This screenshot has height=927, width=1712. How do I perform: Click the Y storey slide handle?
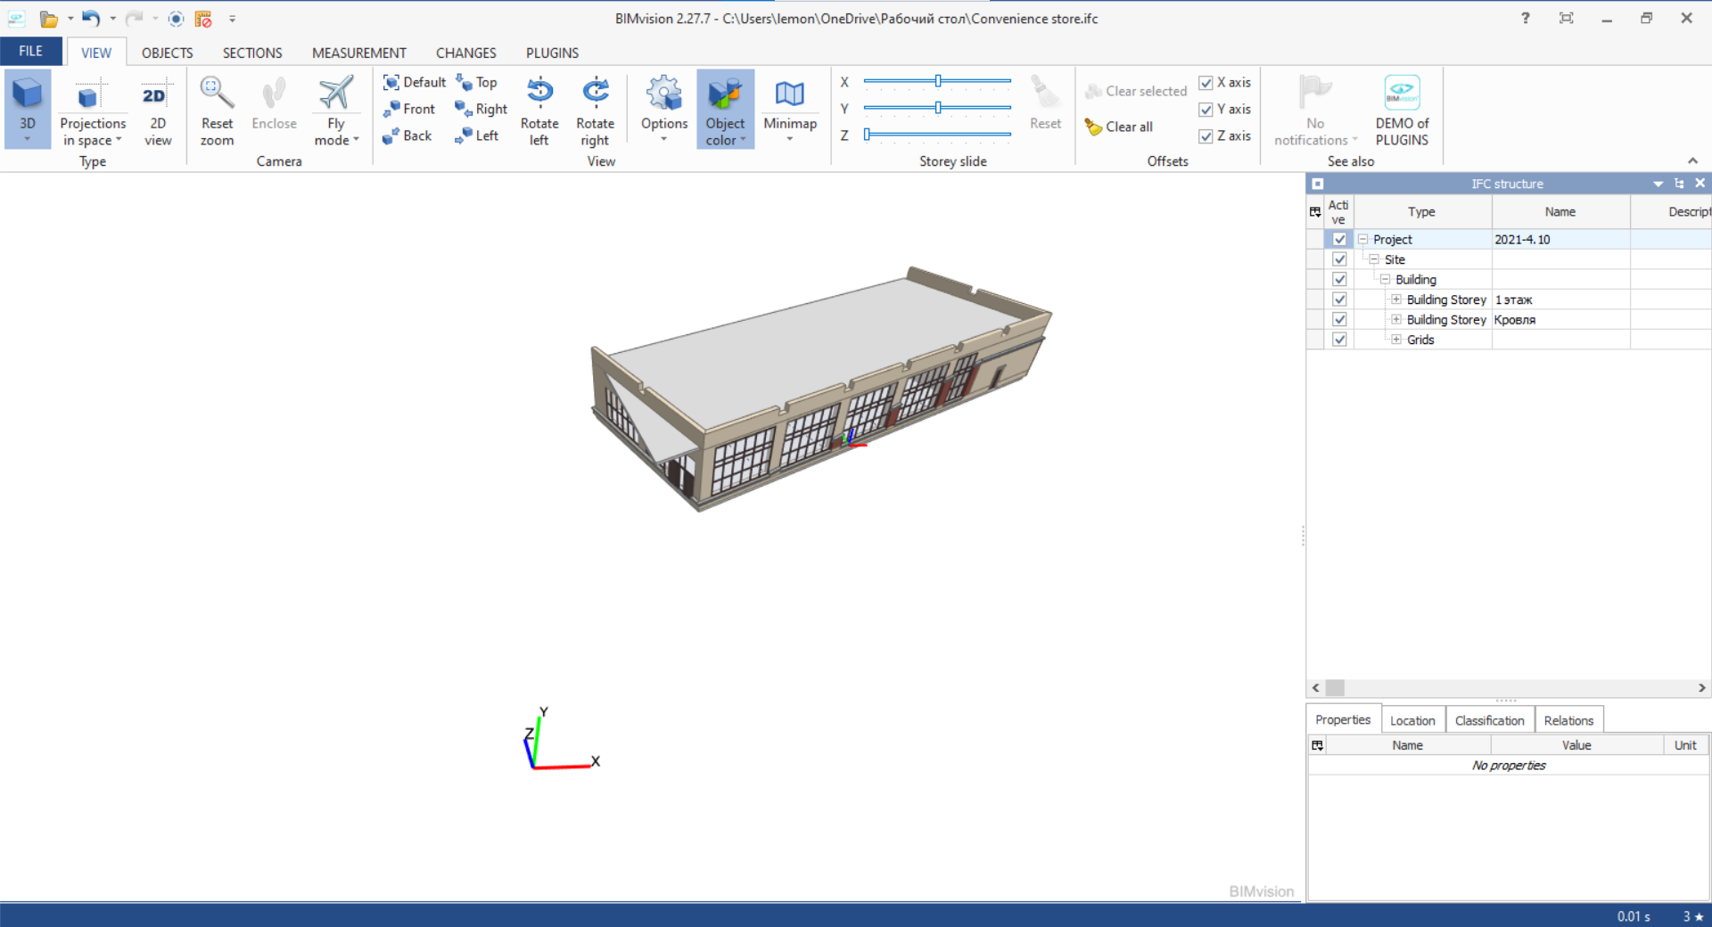click(x=938, y=108)
